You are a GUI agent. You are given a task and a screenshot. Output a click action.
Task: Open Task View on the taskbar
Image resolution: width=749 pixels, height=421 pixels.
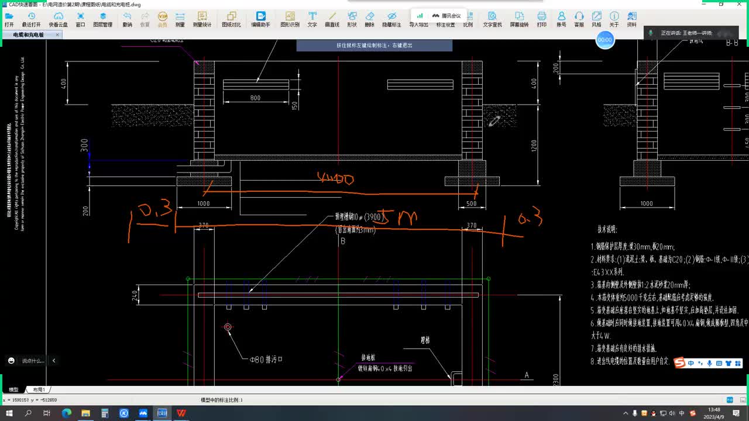click(47, 413)
